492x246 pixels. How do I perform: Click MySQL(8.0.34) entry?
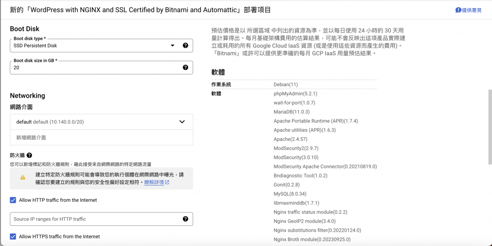[x=290, y=194]
